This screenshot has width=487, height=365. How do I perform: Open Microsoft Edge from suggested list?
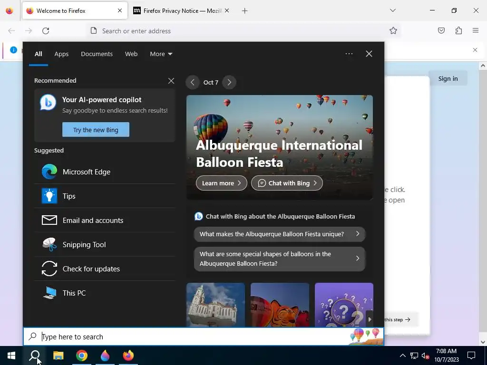[105, 172]
